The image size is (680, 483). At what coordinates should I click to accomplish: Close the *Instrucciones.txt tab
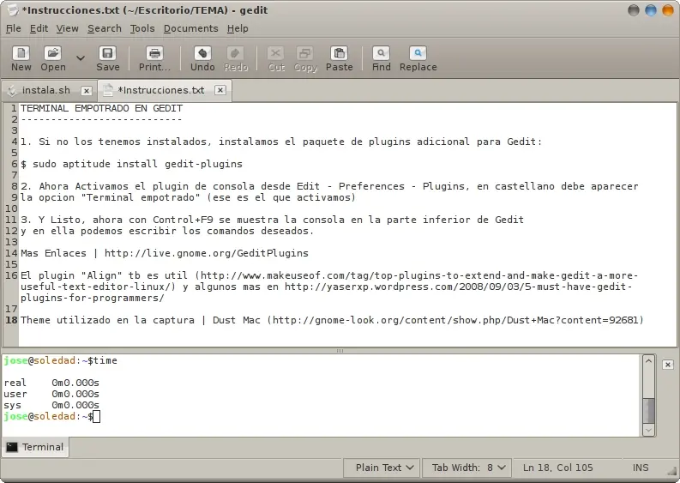pyautogui.click(x=220, y=90)
